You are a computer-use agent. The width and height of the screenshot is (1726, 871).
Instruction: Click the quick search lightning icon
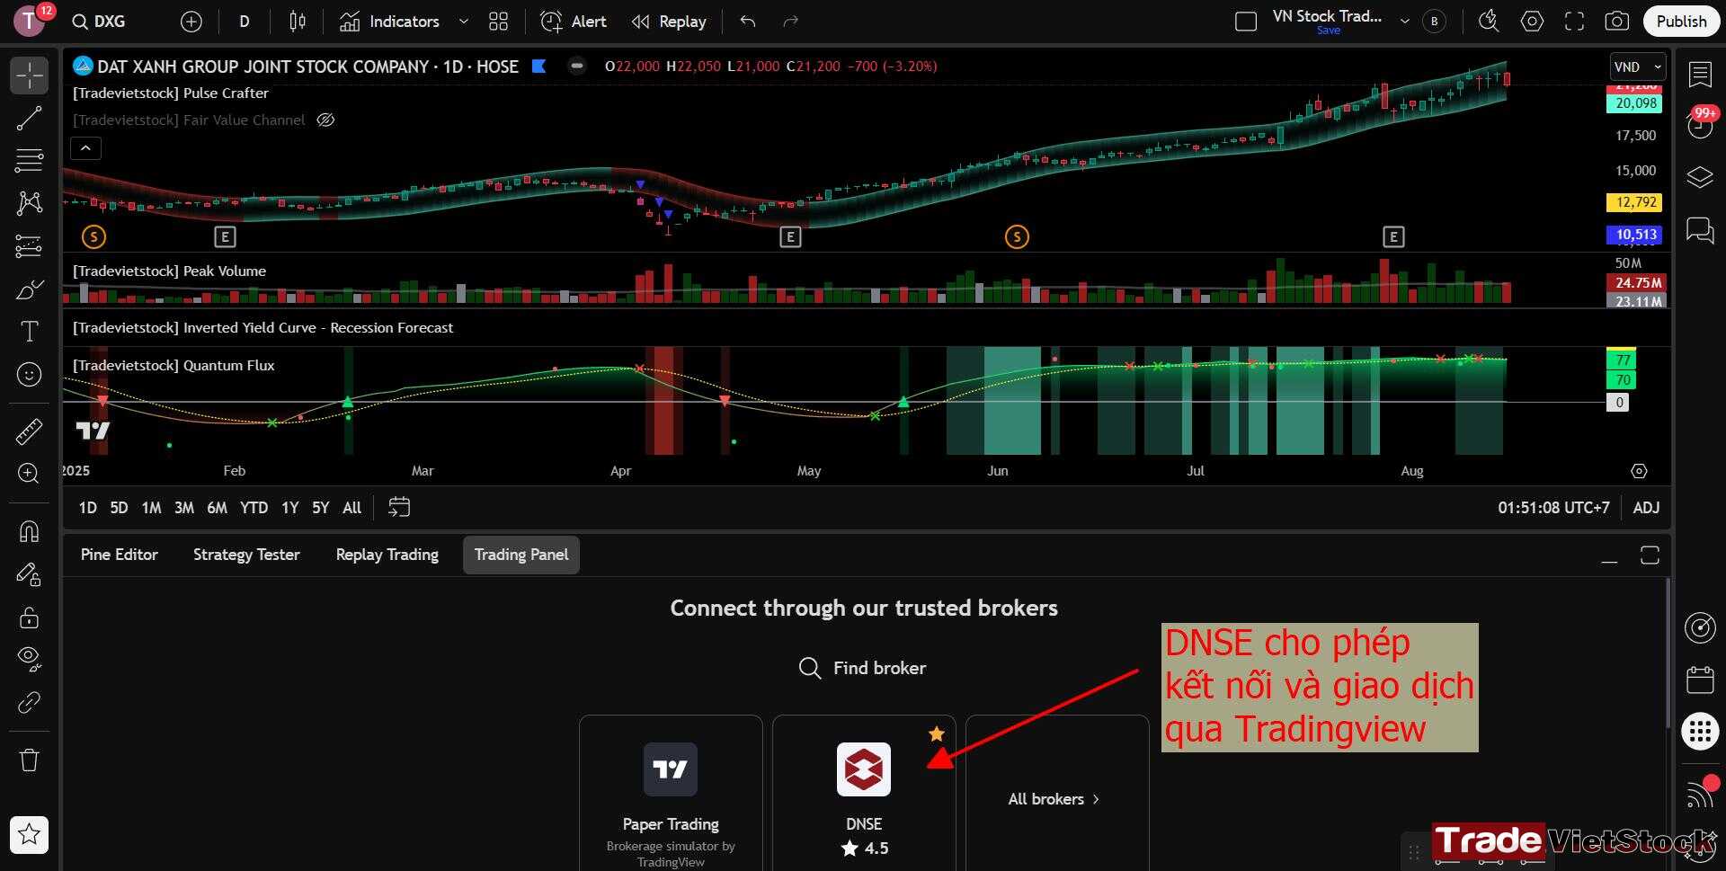1489,22
